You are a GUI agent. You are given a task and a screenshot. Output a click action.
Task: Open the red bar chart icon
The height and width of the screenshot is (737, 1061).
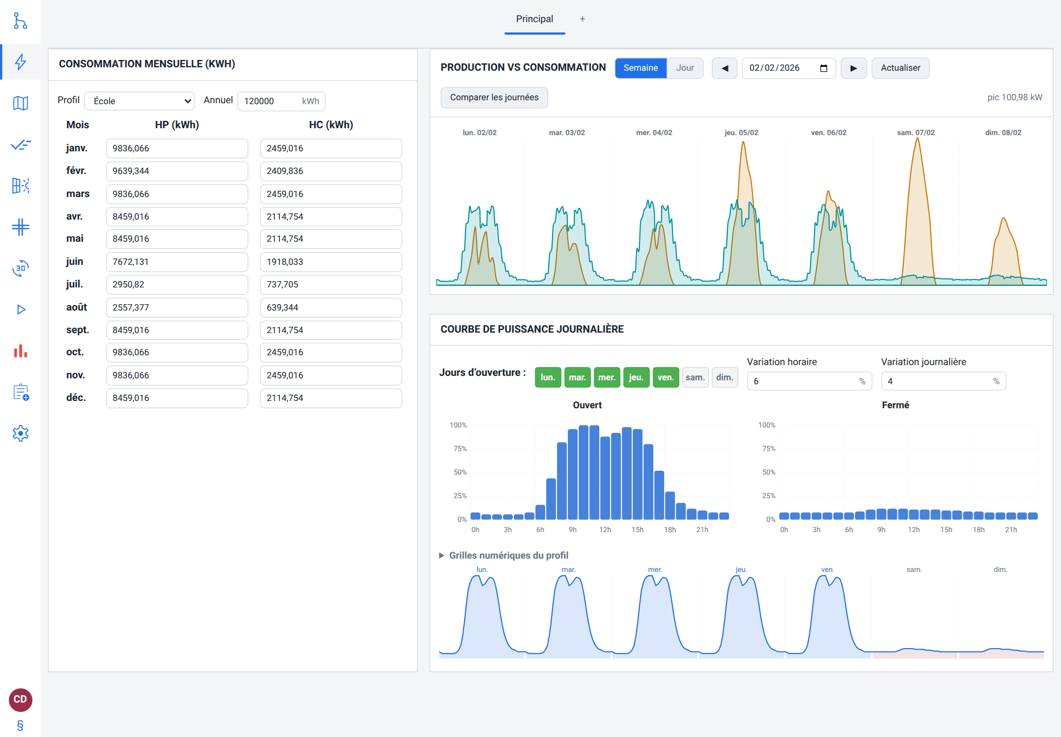20,351
